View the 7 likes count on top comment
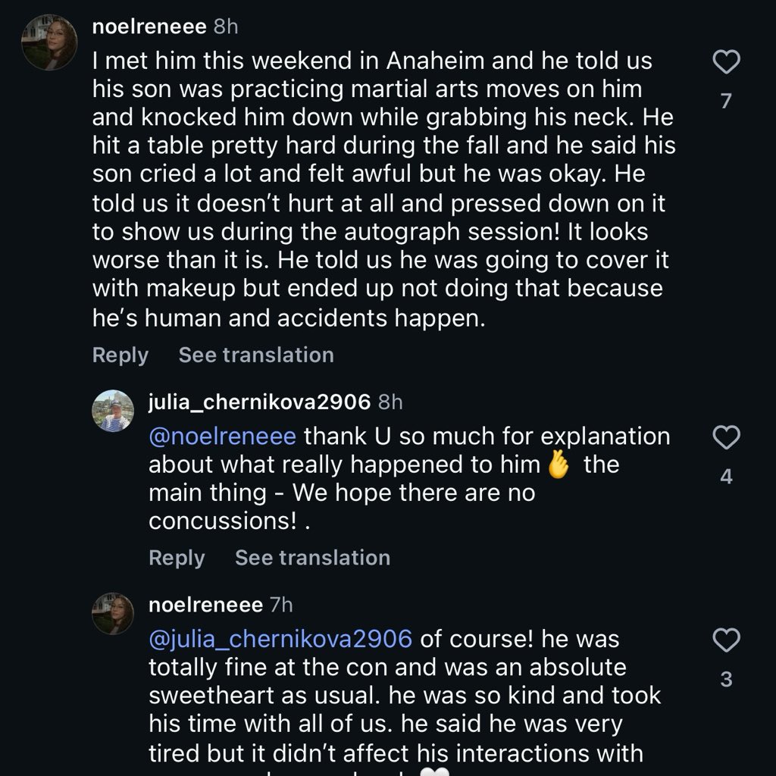 726,101
